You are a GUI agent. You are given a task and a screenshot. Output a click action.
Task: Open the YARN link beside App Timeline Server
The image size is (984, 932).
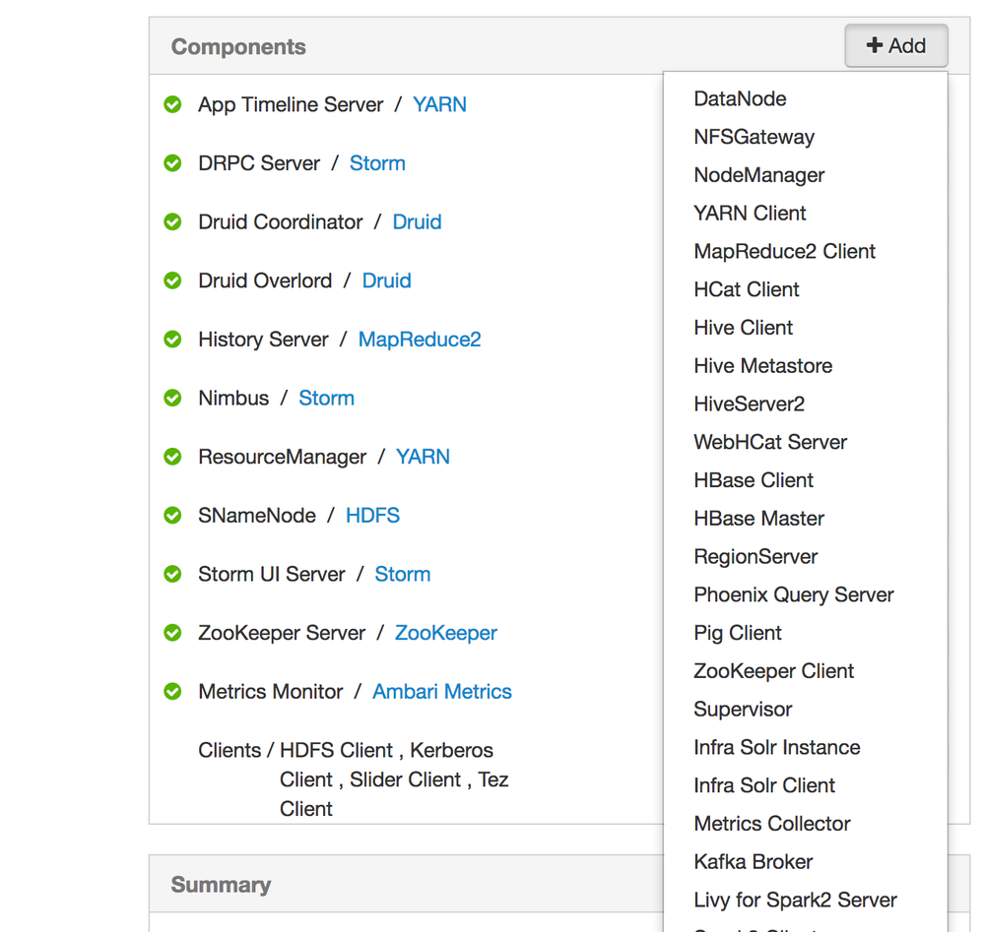pyautogui.click(x=439, y=104)
